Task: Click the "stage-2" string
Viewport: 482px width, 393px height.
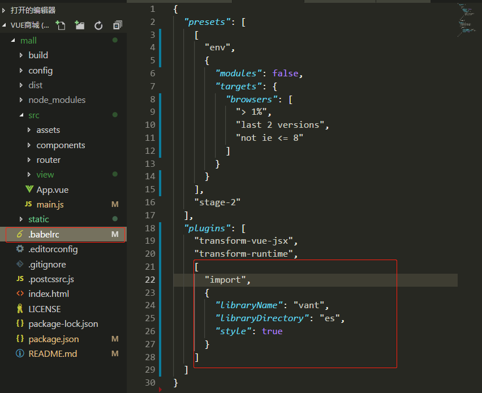Action: (x=217, y=202)
